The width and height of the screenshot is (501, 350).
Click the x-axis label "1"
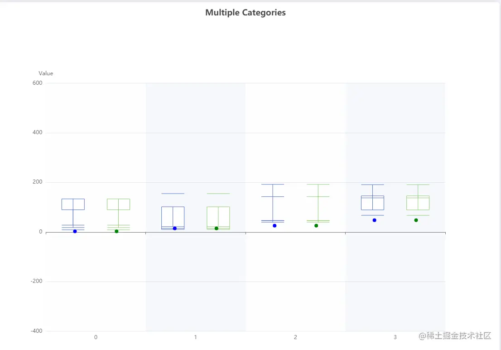(195, 337)
